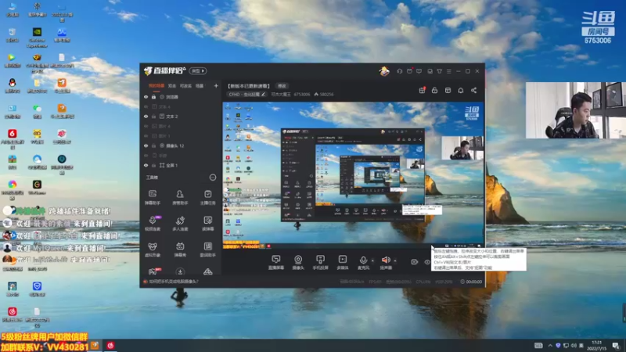The width and height of the screenshot is (626, 352).
Task: Open the 虚拟形象 virtual avatar tool
Action: [x=153, y=250]
